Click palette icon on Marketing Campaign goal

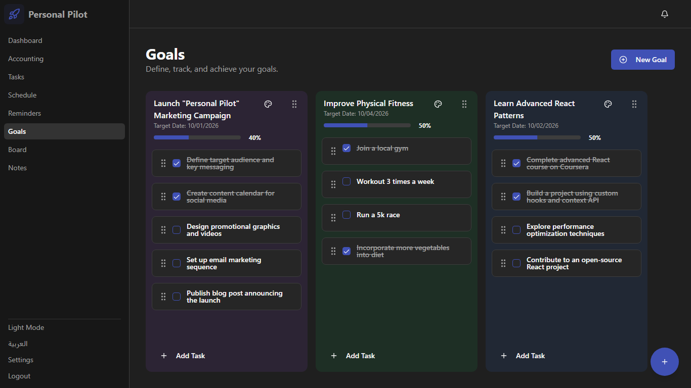tap(268, 104)
